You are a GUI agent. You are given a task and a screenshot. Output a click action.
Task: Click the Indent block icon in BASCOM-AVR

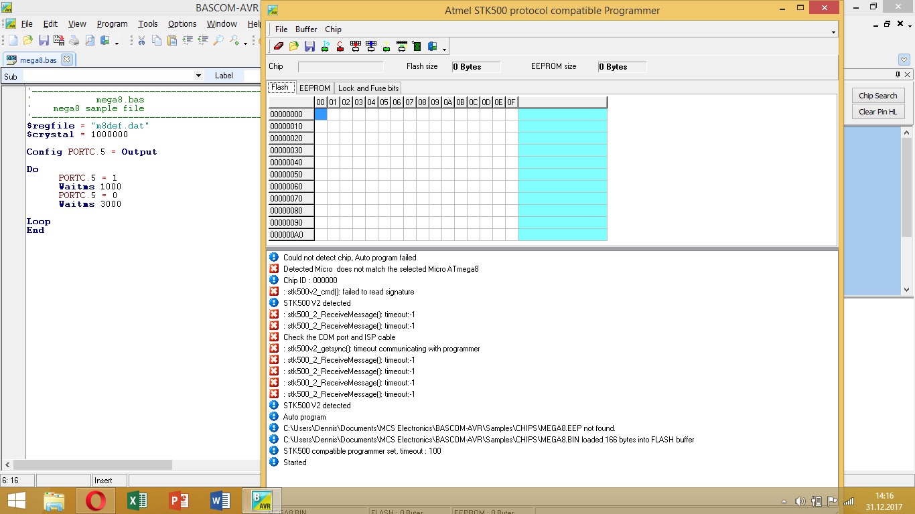coord(188,41)
